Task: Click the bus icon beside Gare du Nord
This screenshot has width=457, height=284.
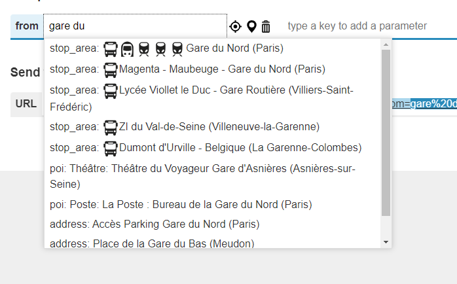Action: point(111,49)
